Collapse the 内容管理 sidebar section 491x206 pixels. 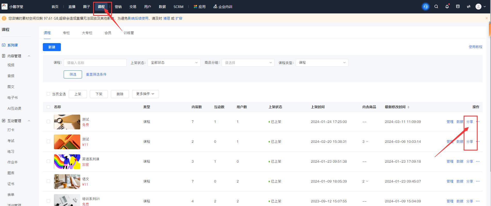[29, 56]
